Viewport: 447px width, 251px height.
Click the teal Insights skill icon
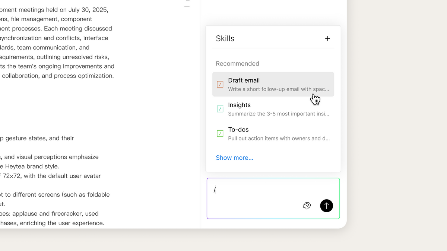click(220, 109)
